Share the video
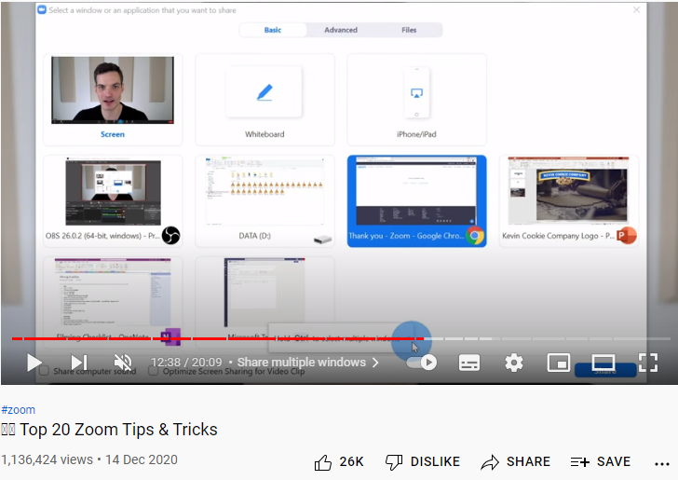The height and width of the screenshot is (480, 678). (515, 461)
